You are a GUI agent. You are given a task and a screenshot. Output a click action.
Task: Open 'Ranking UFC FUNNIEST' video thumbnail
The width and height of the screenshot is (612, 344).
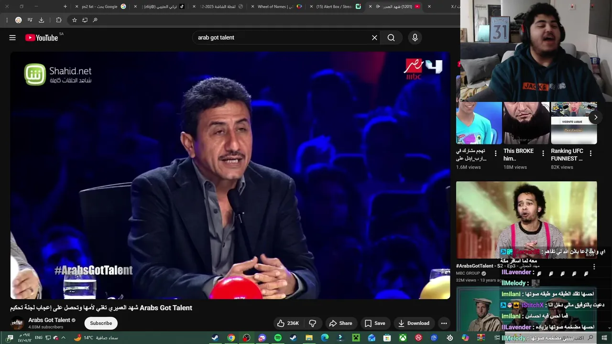(x=574, y=123)
